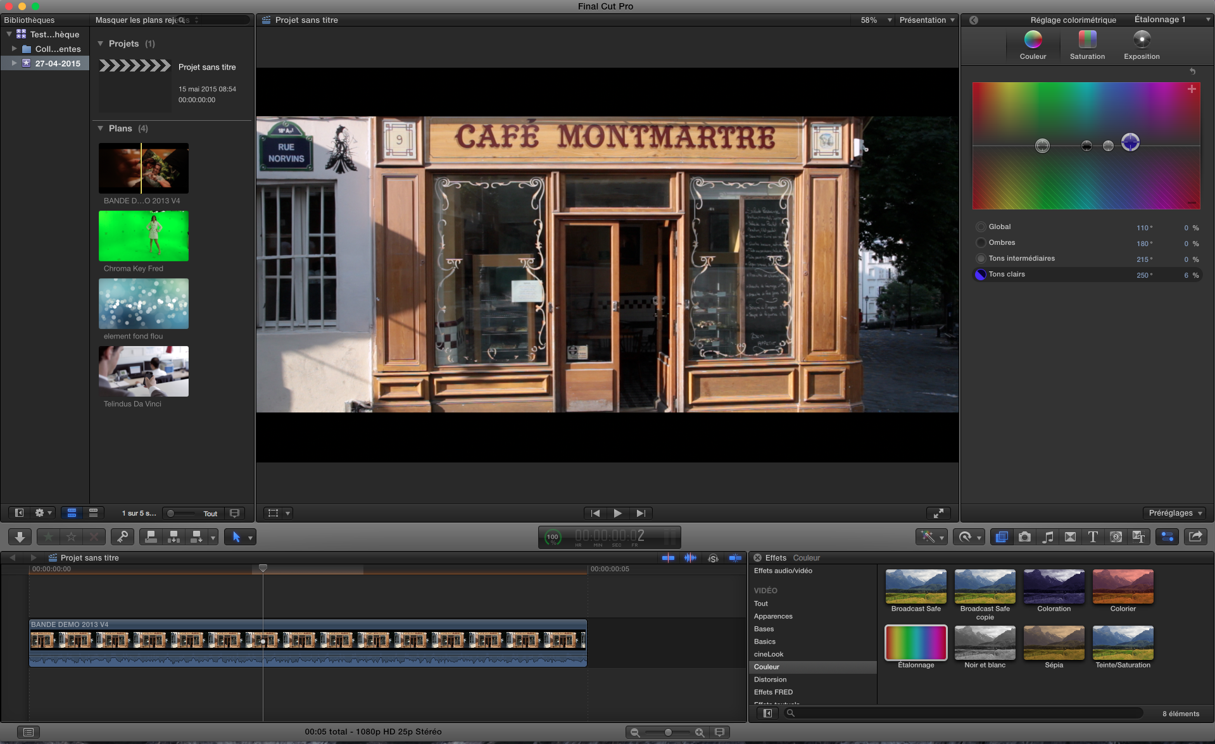The image size is (1215, 744).
Task: Click the Share export icon
Action: (1195, 536)
